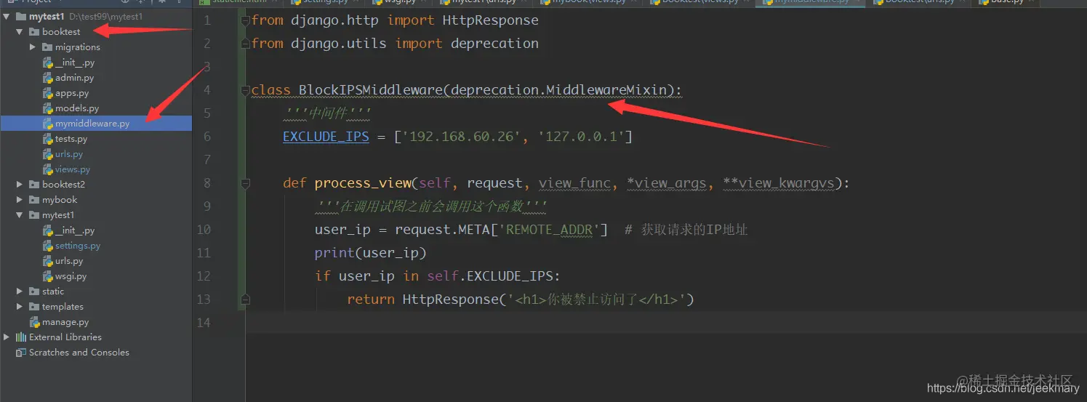
Task: Click the admin.py Python file icon
Action: [48, 78]
